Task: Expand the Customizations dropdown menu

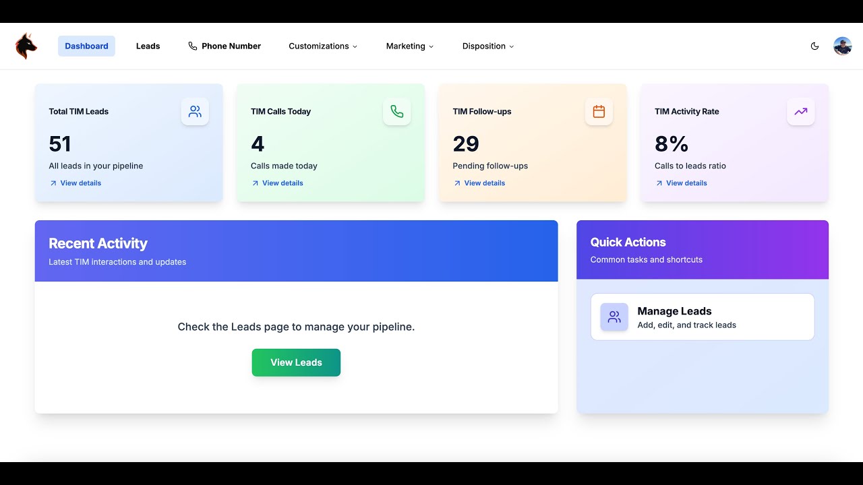Action: coord(323,46)
